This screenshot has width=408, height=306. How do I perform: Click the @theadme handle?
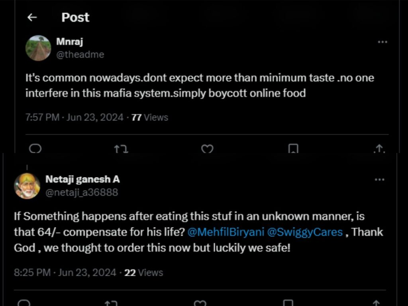click(x=80, y=55)
